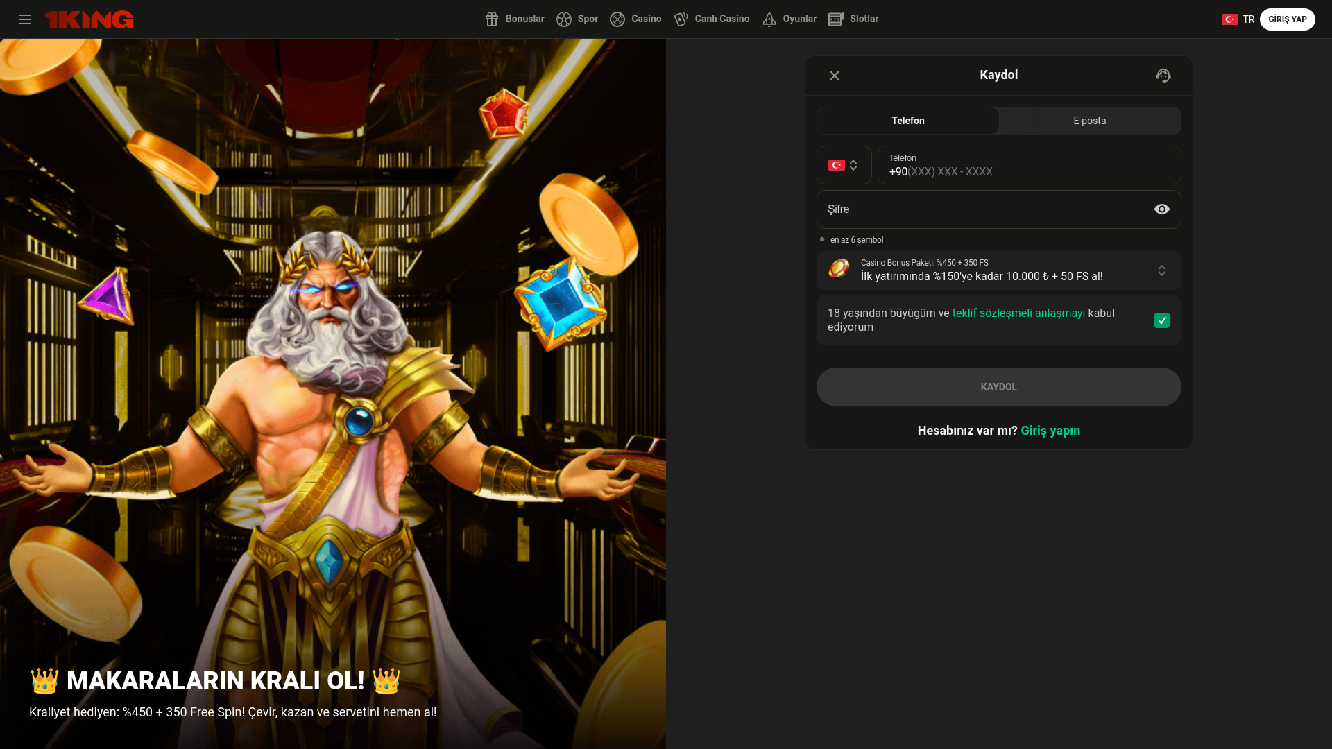
Task: Select the Telefon tab
Action: point(907,121)
